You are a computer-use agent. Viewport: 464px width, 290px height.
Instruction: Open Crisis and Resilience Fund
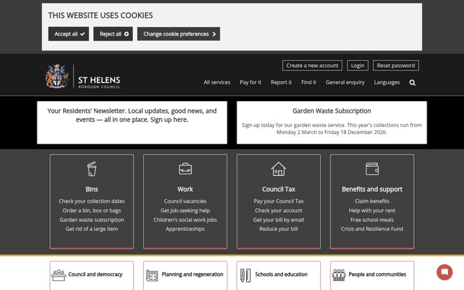click(372, 229)
